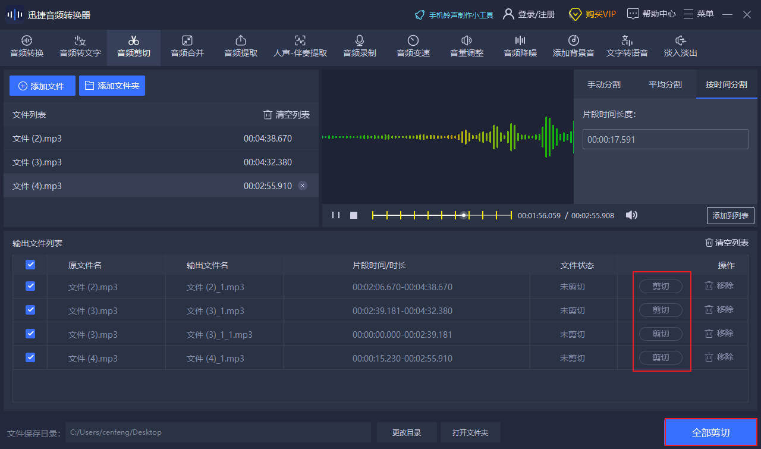This screenshot has width=761, height=449.
Task: Click the 片段时间长度 input field
Action: click(x=665, y=140)
